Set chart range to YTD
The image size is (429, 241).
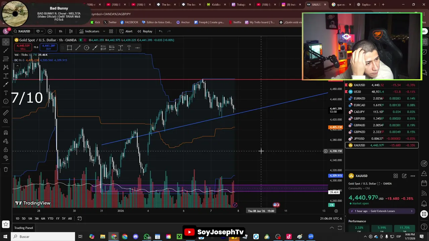pos(50,219)
